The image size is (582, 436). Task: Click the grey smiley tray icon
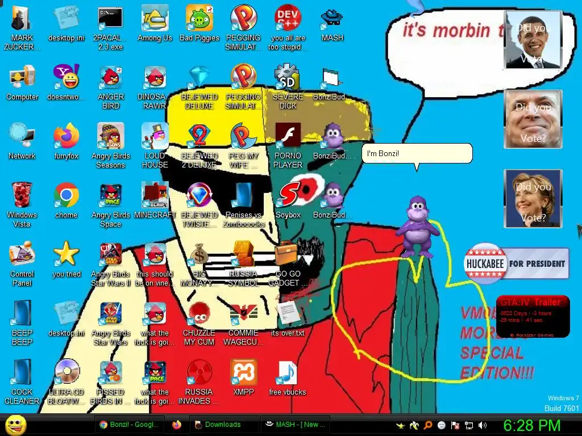(x=441, y=425)
